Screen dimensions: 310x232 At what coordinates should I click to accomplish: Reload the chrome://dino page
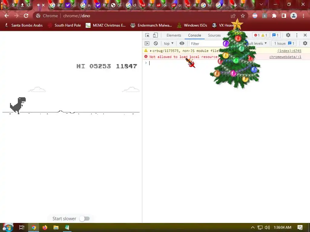[x=26, y=16]
